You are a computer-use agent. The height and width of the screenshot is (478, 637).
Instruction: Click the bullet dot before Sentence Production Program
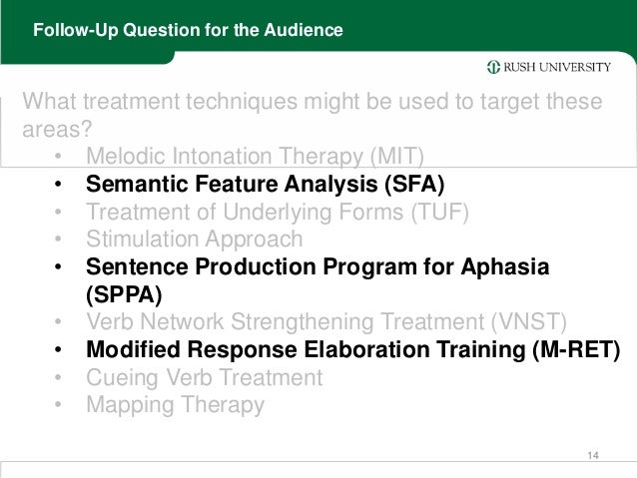[x=58, y=267]
